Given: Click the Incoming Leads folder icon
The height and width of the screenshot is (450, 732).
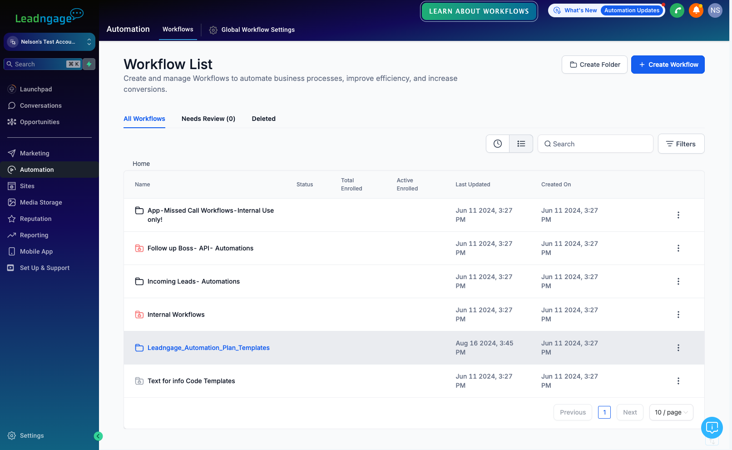Looking at the screenshot, I should pos(139,281).
